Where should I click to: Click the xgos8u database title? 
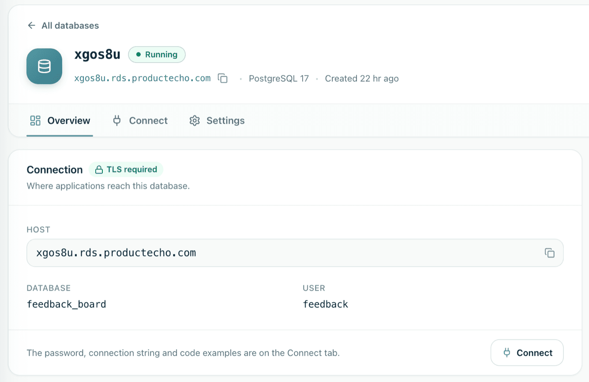pos(97,54)
